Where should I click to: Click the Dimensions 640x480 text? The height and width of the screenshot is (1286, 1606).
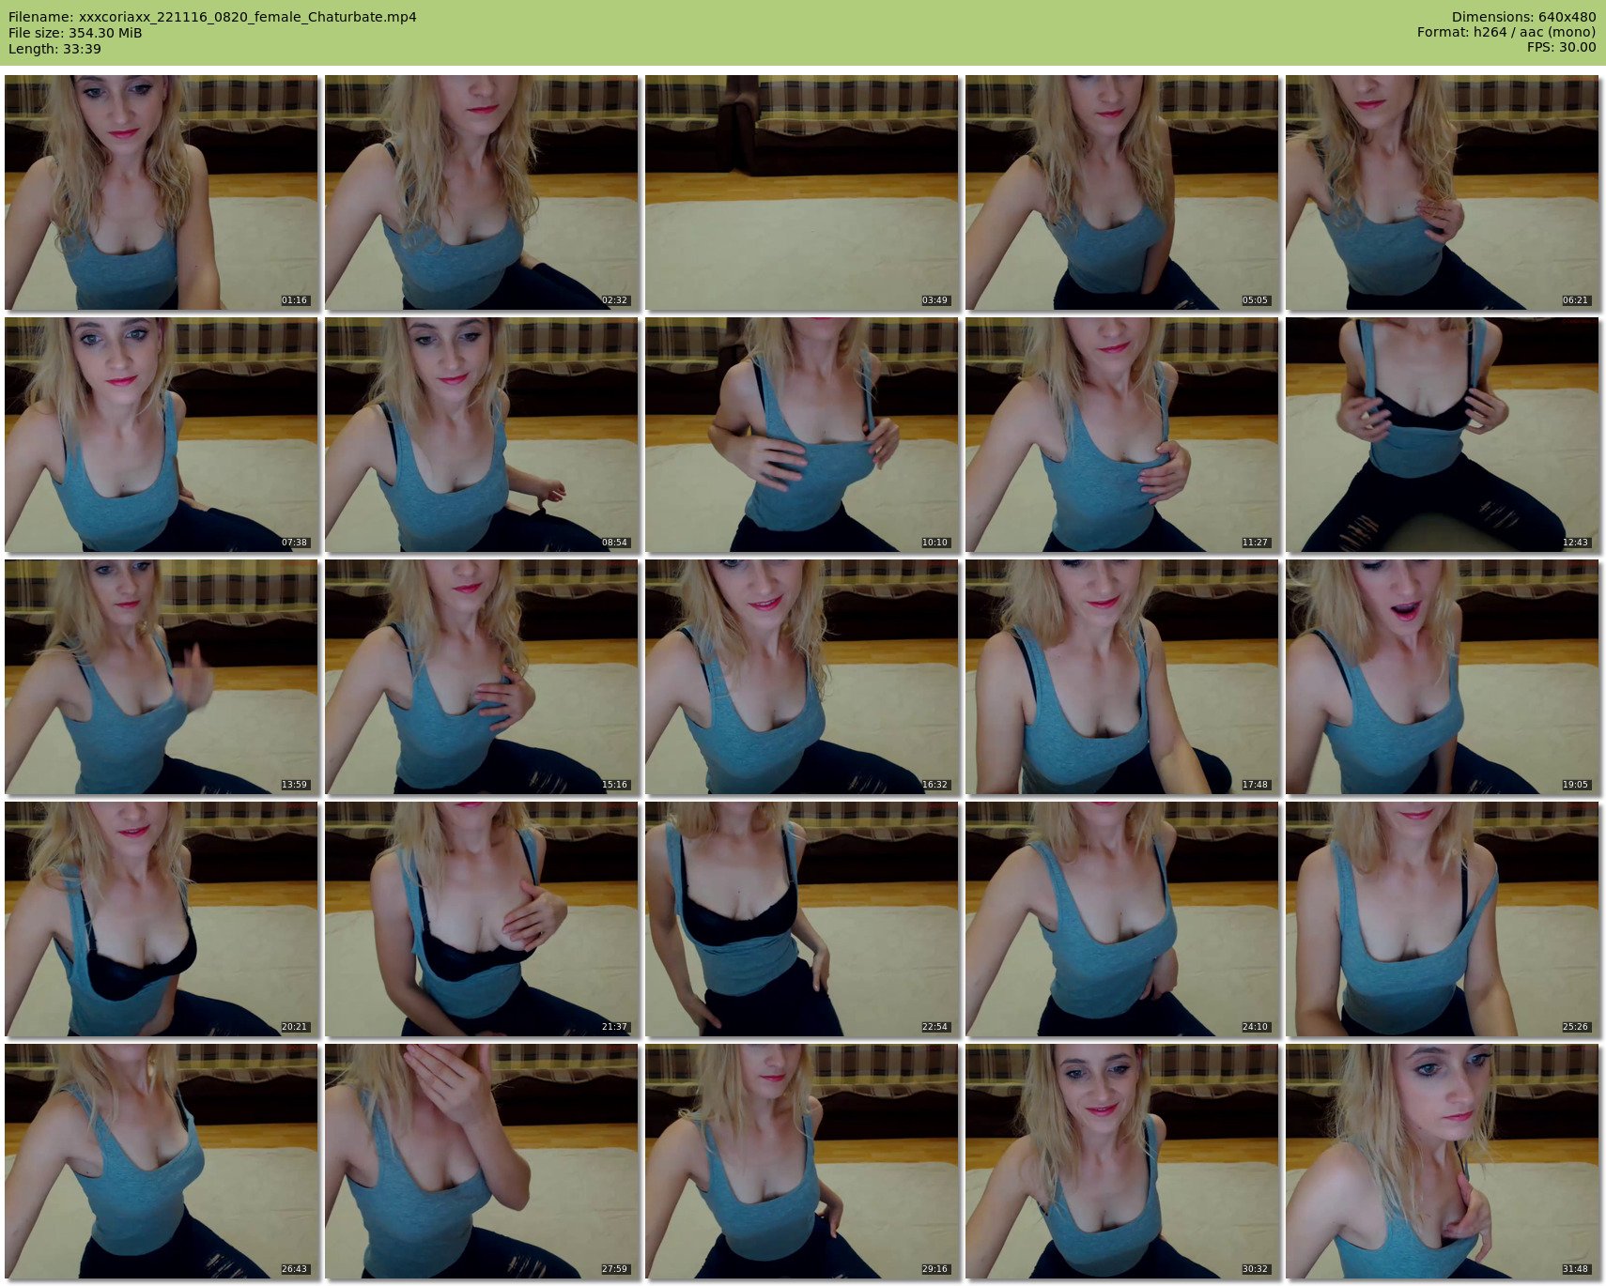coord(1523,17)
